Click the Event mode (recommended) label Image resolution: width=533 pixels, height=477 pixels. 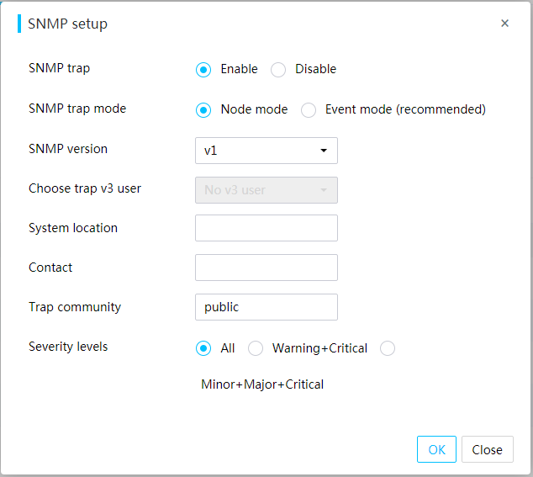(405, 109)
